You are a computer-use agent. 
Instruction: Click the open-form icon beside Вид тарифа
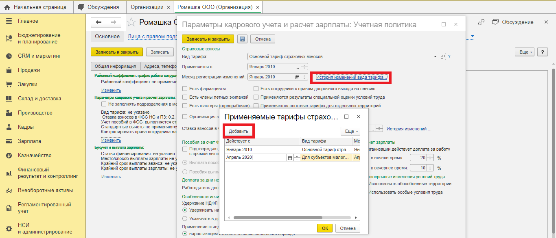tap(443, 56)
